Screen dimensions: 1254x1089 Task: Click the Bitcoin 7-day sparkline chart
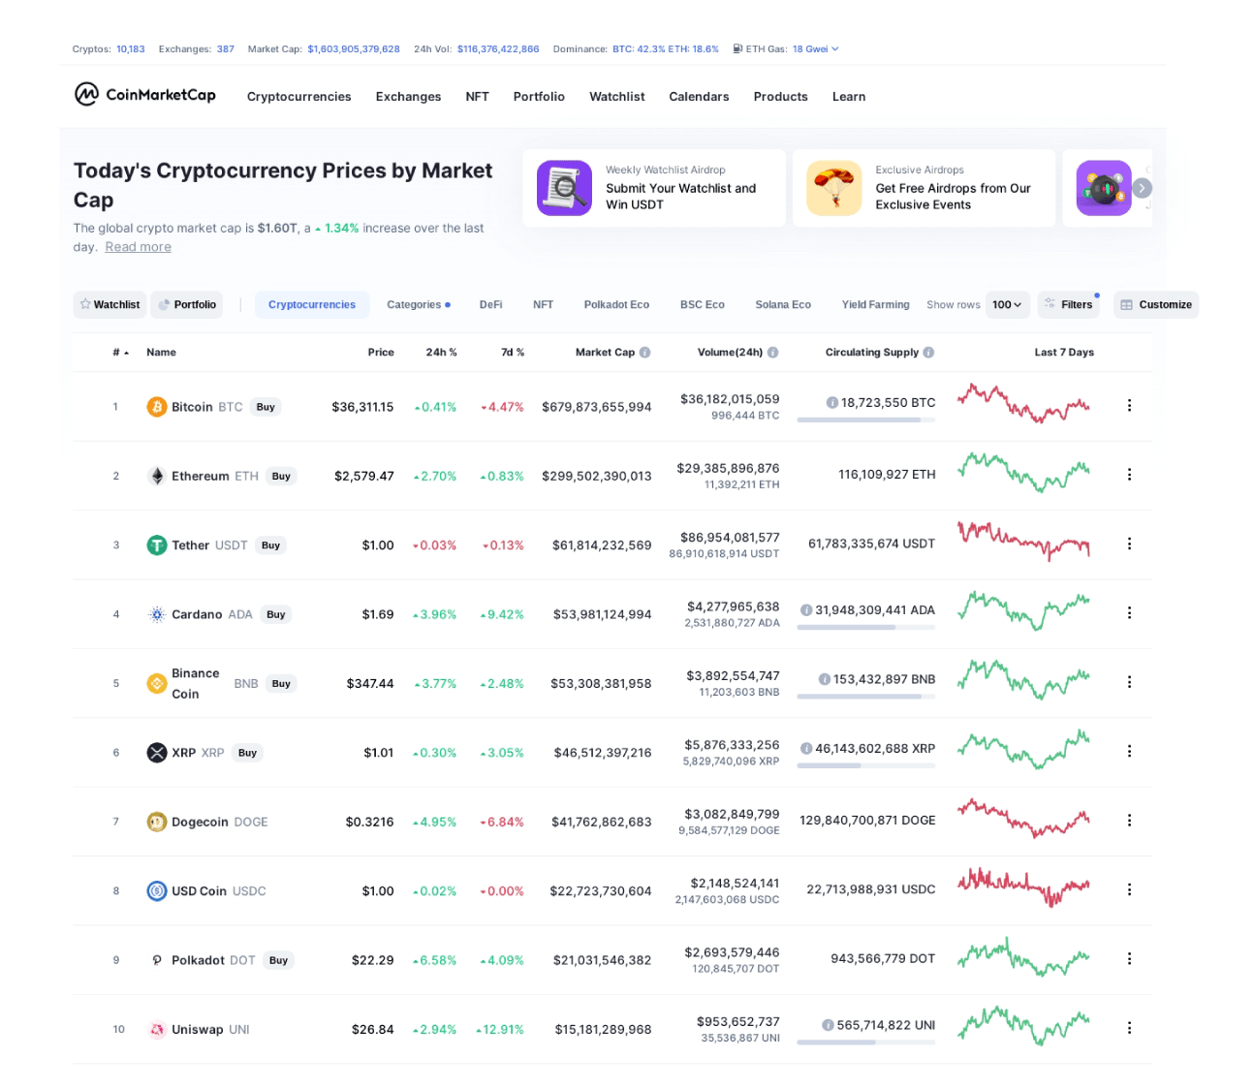(1023, 403)
